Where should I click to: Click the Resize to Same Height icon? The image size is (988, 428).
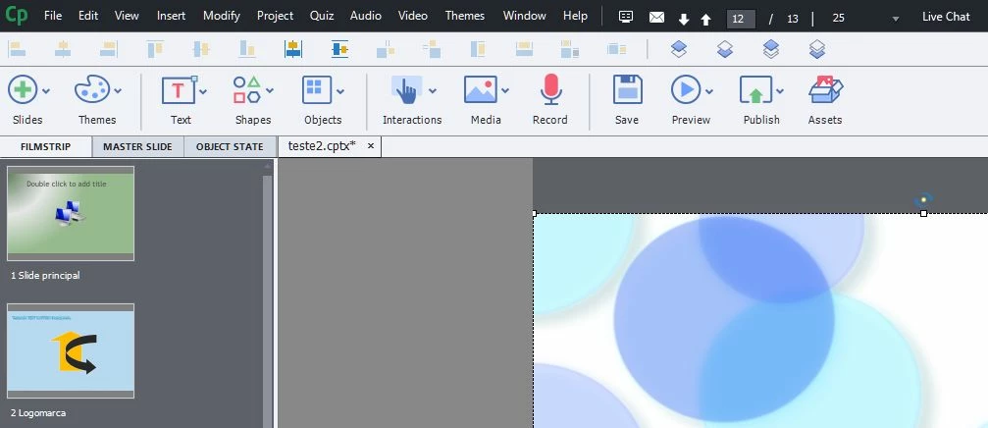pyautogui.click(x=478, y=48)
